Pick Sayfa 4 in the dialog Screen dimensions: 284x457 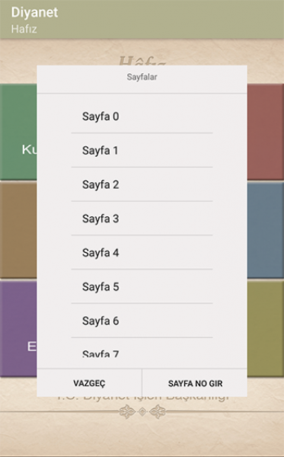142,253
